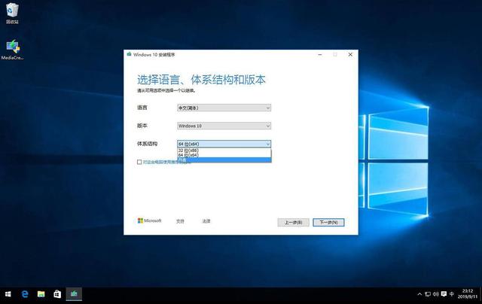Collapse the 体系结构 architecture dropdown
Screen dimensions: 482x304
pos(267,144)
